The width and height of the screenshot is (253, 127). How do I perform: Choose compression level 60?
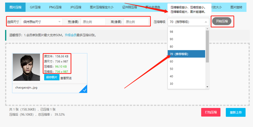click(x=186, y=61)
